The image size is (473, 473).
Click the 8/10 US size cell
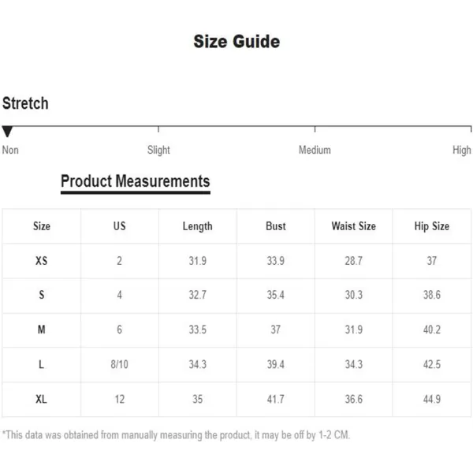point(119,365)
